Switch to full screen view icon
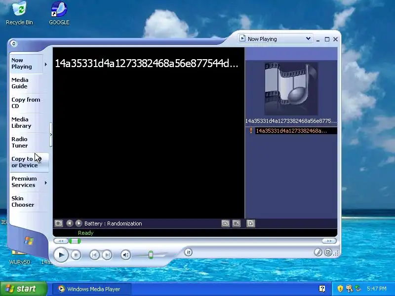 coord(237,223)
